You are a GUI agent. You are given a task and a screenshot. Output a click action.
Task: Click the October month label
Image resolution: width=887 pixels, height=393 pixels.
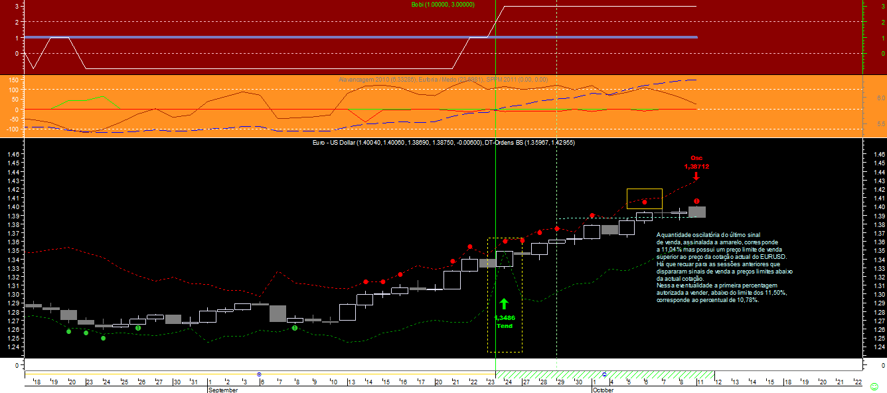603,390
